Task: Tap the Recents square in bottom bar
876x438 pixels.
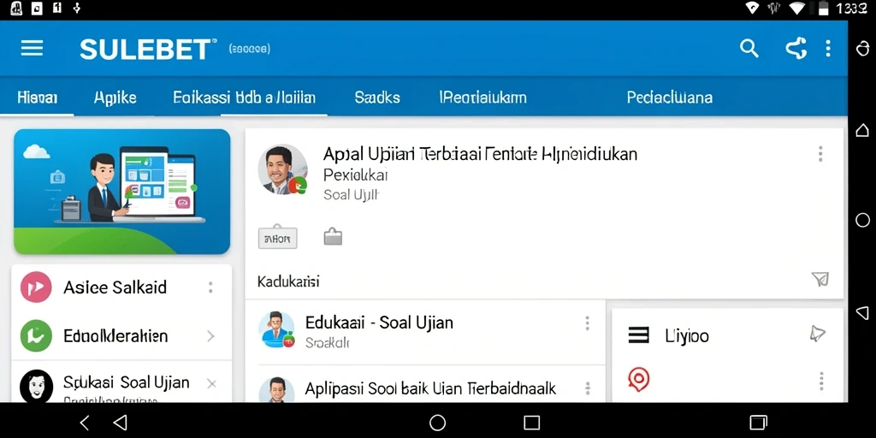Action: [x=532, y=423]
